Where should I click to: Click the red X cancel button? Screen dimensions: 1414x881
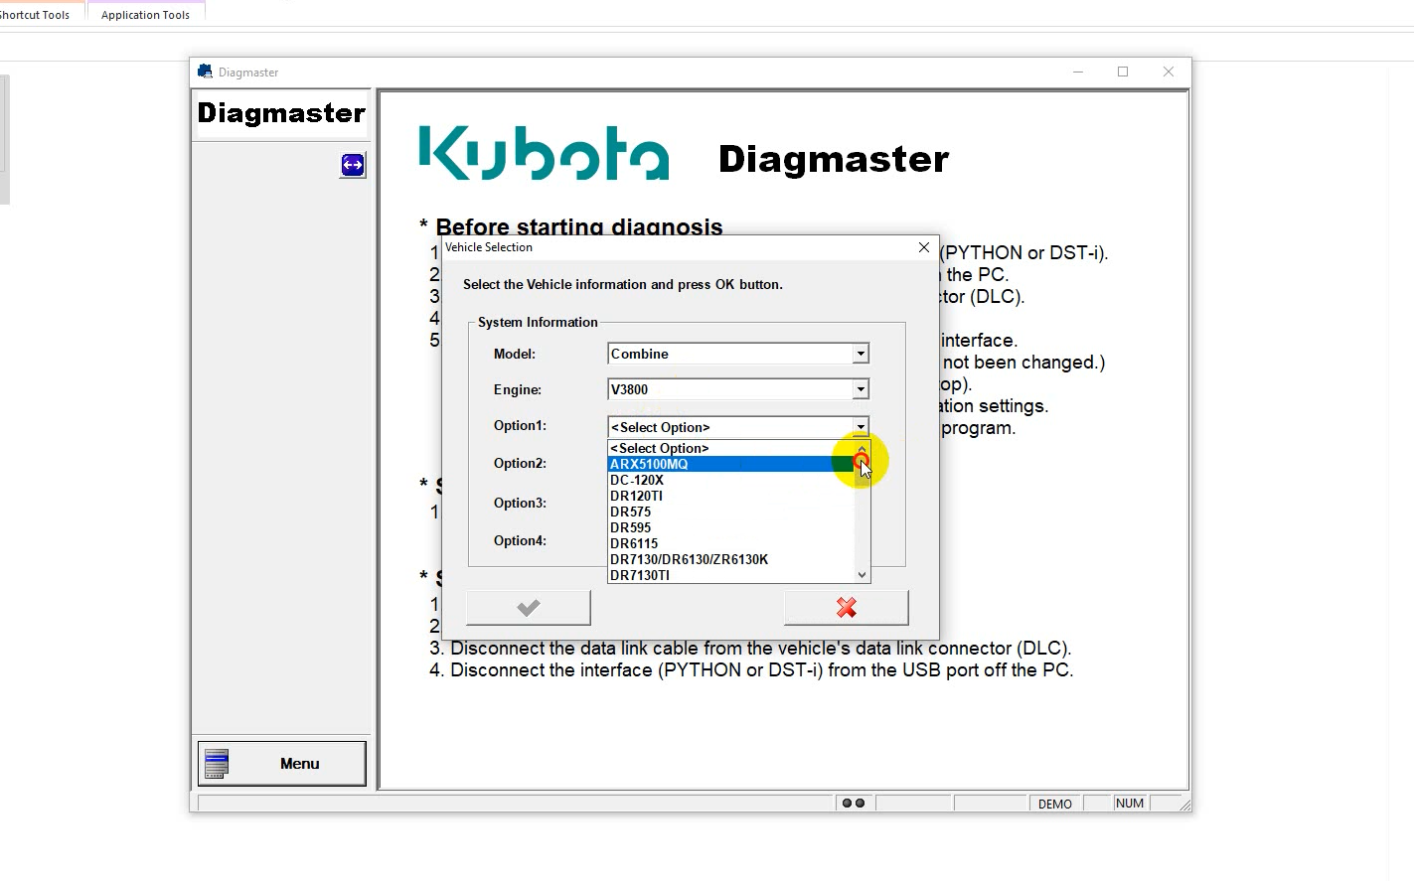click(x=847, y=608)
